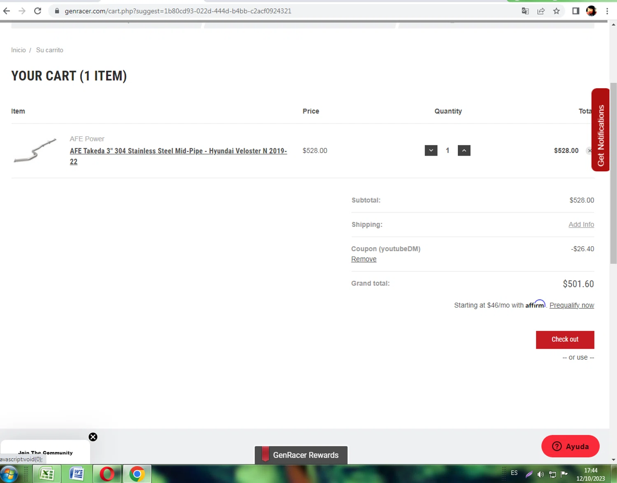Open Word from the taskbar

(x=77, y=474)
